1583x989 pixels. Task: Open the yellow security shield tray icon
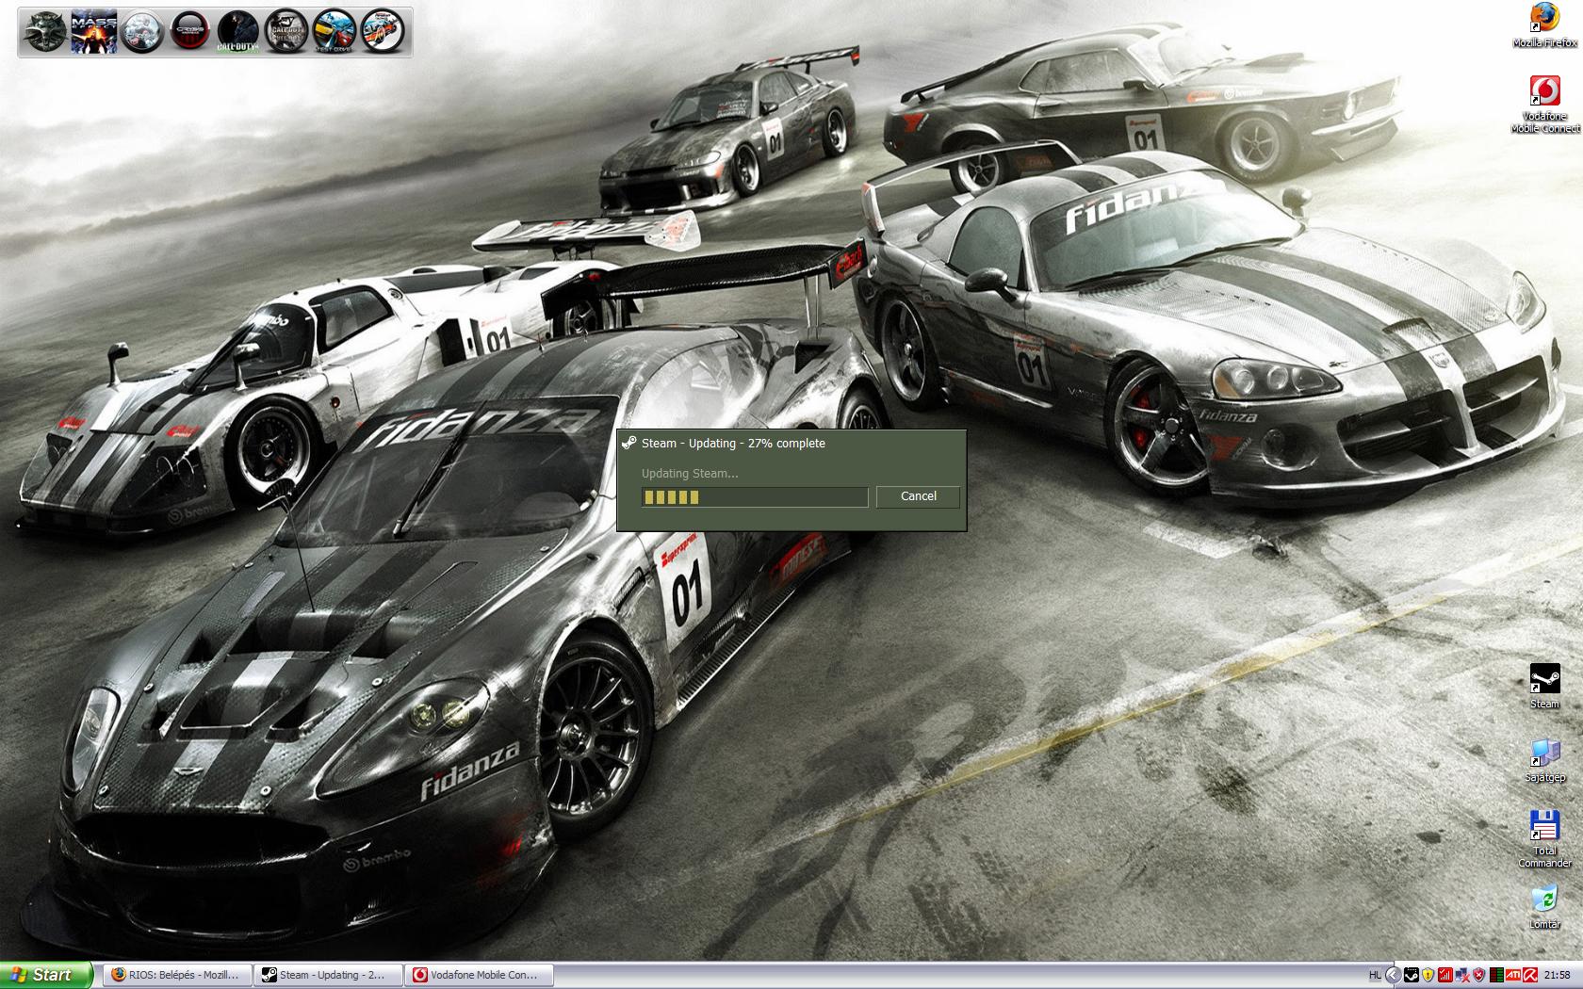point(1428,975)
